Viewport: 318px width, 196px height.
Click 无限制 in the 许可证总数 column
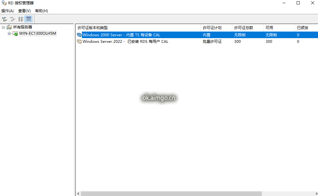(x=240, y=35)
